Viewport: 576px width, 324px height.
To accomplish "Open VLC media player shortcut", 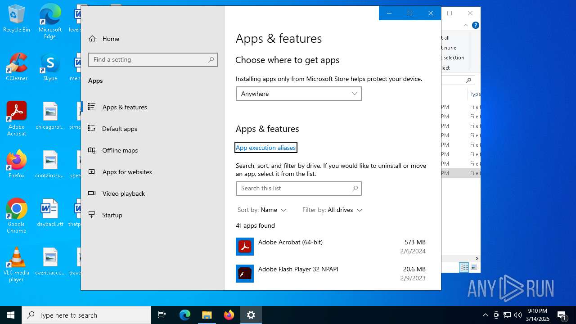I will 17,265.
